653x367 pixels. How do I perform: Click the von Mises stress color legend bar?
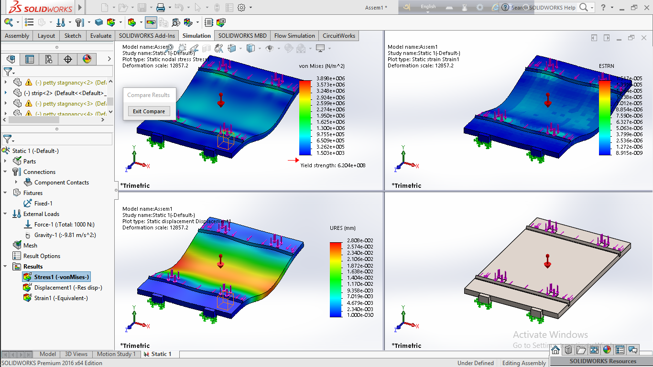[x=305, y=118]
